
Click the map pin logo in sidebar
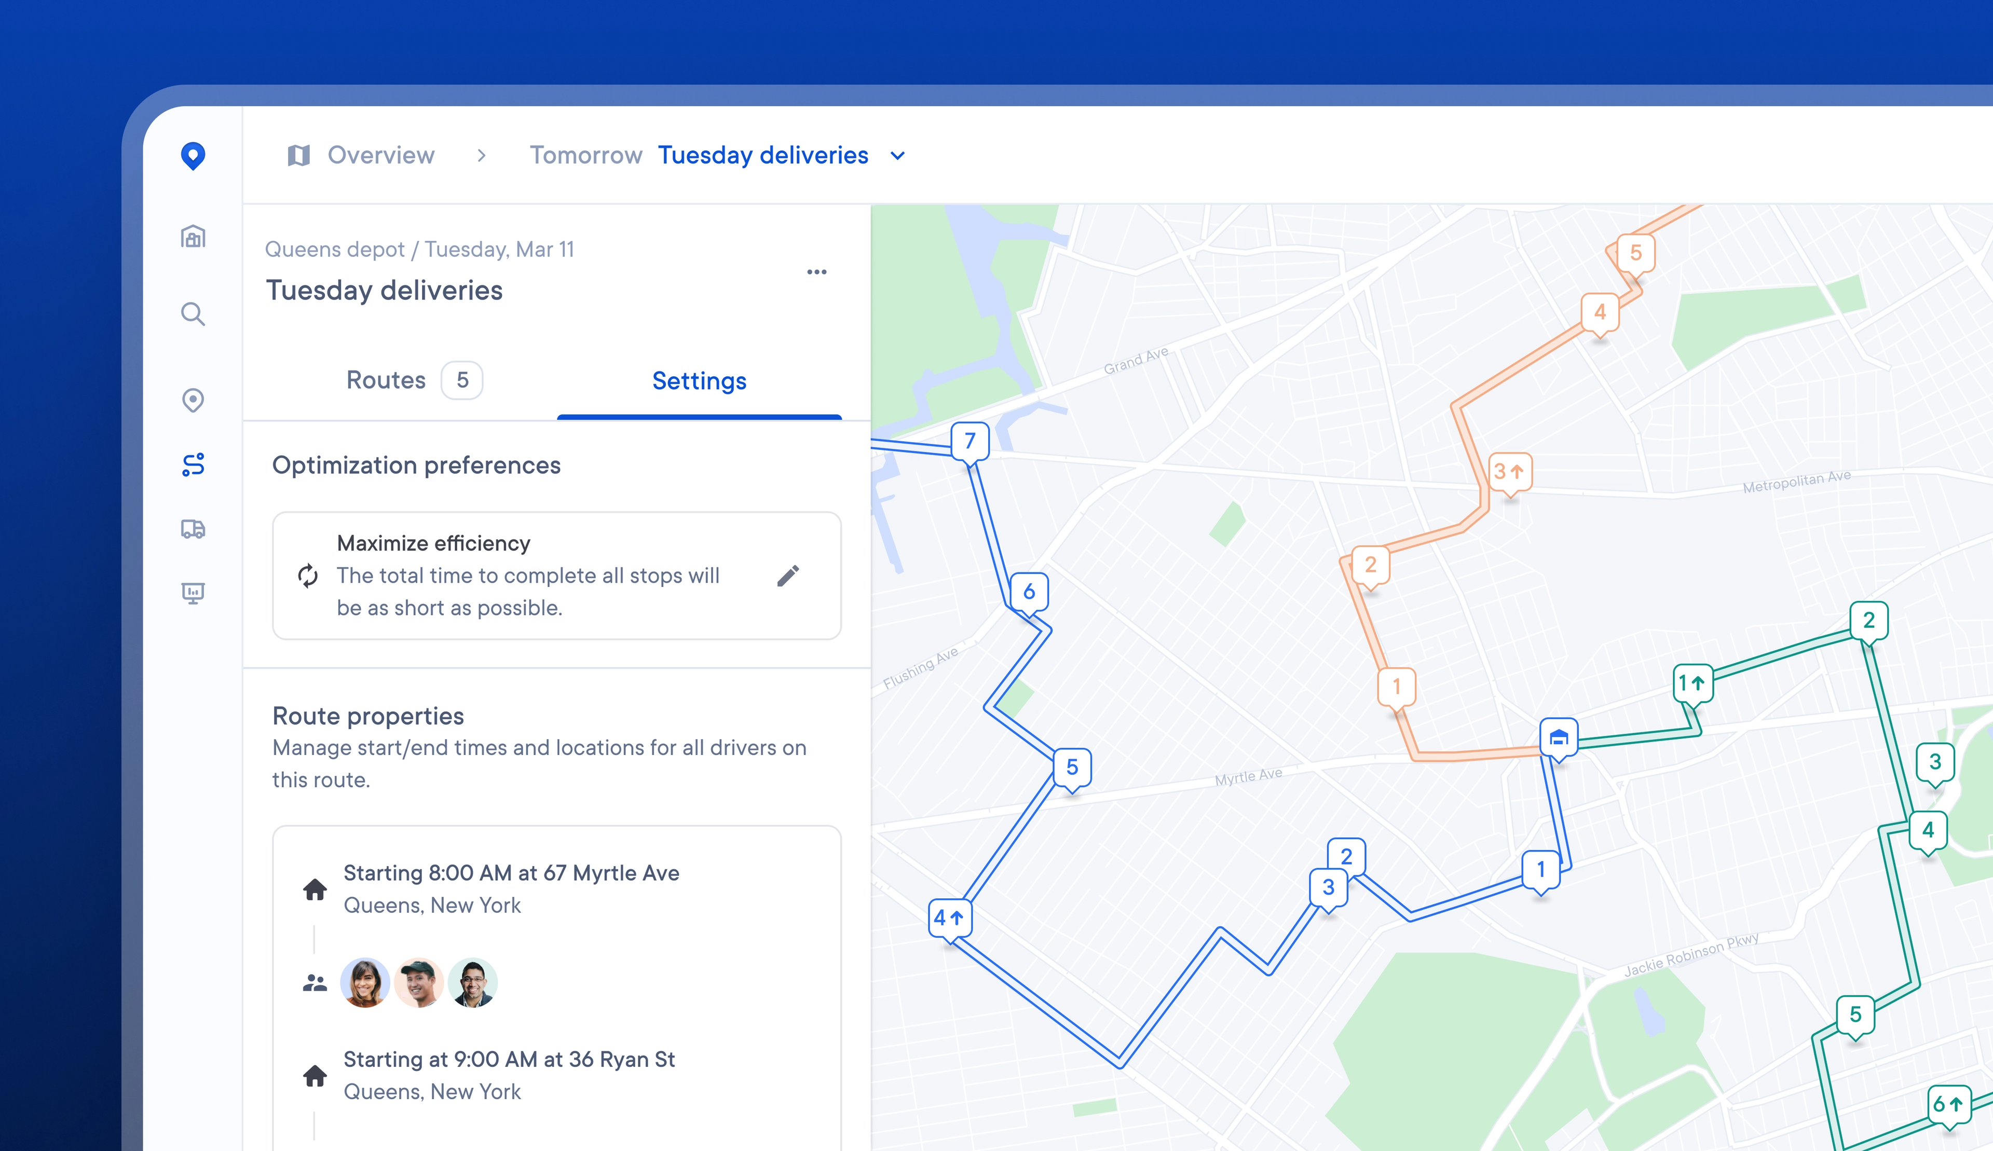193,155
